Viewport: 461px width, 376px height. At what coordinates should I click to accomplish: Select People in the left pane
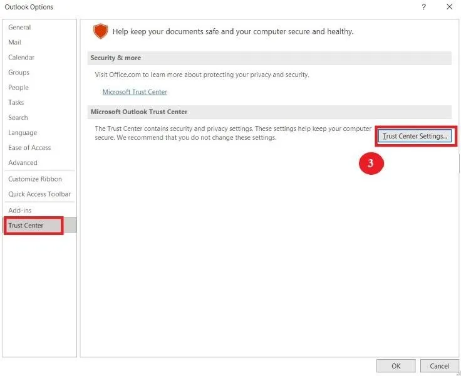point(19,88)
